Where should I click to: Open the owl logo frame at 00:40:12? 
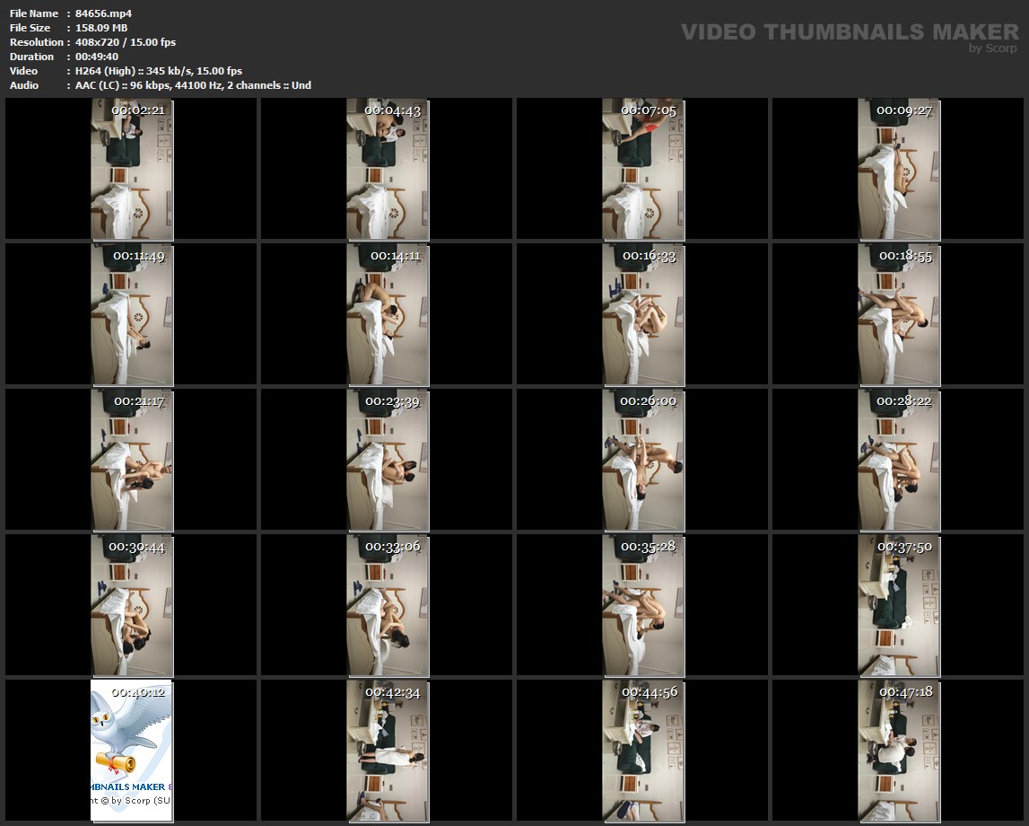pos(132,751)
